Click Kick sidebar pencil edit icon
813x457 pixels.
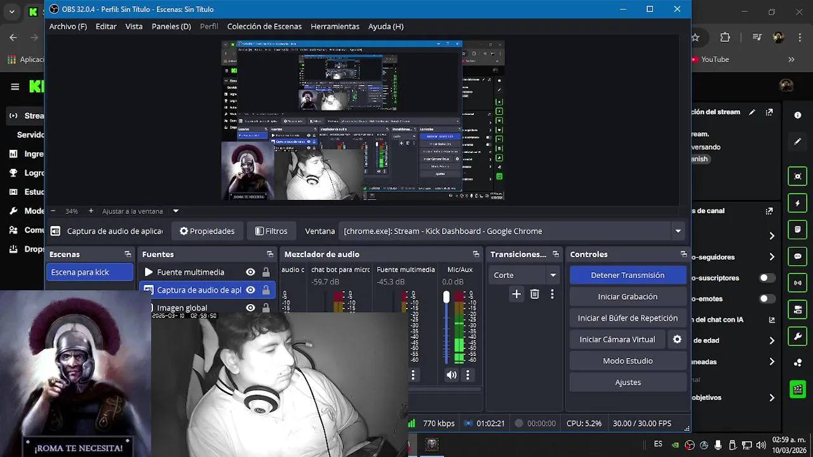click(798, 142)
